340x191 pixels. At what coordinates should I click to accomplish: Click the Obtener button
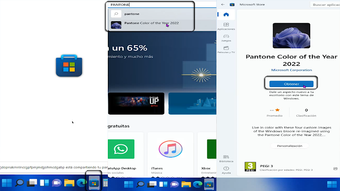(x=292, y=84)
